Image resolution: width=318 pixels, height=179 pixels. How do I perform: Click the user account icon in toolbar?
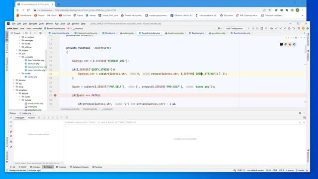pos(220,28)
